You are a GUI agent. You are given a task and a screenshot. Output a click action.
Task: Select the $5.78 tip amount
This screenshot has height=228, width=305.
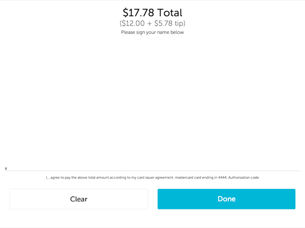163,23
